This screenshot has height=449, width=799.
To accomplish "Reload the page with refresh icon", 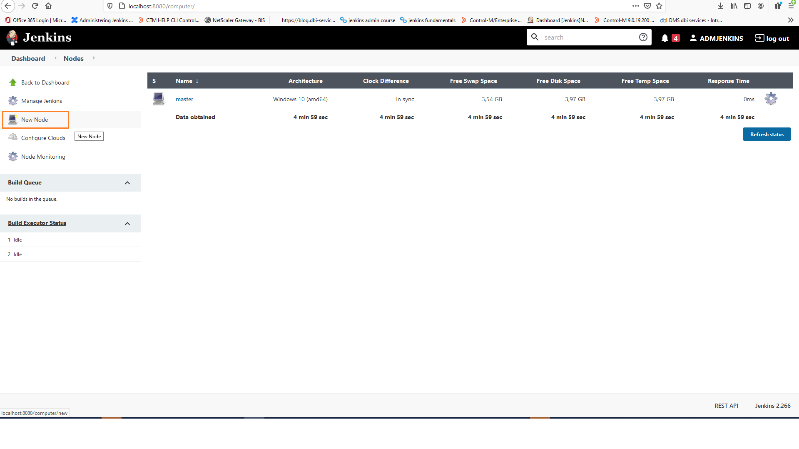I will pyautogui.click(x=35, y=6).
